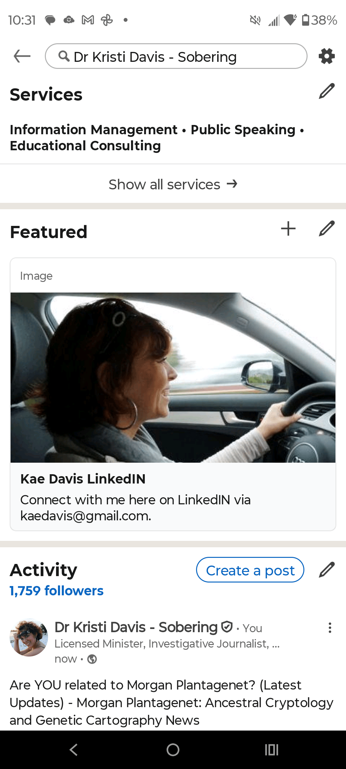This screenshot has height=769, width=346.
Task: Tap the post author's profile photo
Action: pyautogui.click(x=29, y=637)
